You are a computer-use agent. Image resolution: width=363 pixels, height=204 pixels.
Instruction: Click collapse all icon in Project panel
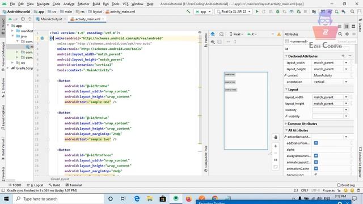(x=29, y=19)
